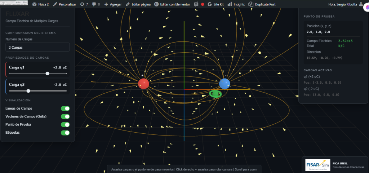Open the Agregar menu in admin bar
This screenshot has width=369, height=173.
click(113, 4)
